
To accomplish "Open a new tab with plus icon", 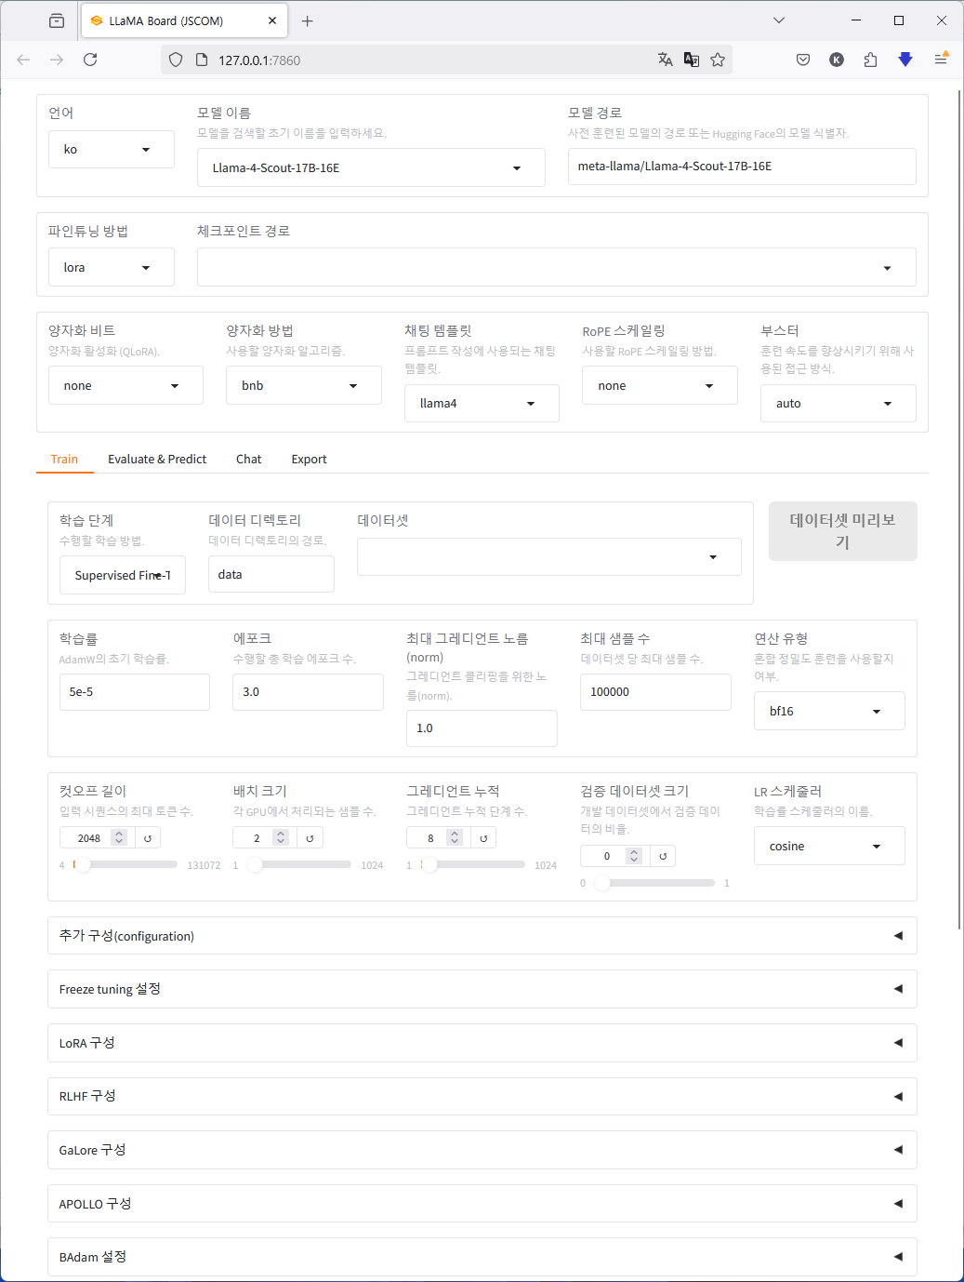I will [308, 20].
